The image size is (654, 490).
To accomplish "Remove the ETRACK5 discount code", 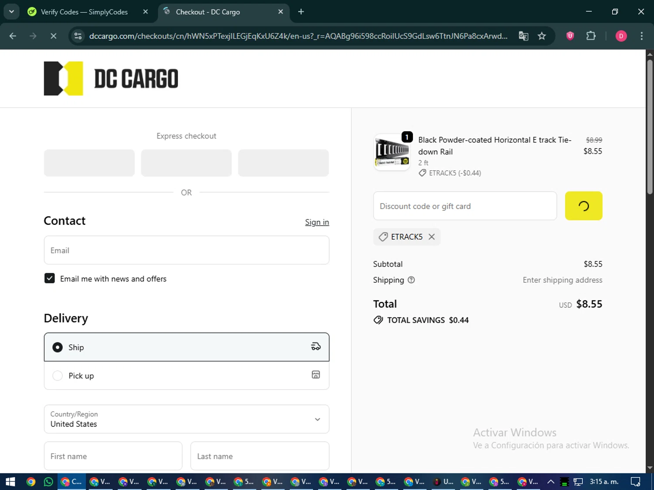I will pyautogui.click(x=432, y=237).
